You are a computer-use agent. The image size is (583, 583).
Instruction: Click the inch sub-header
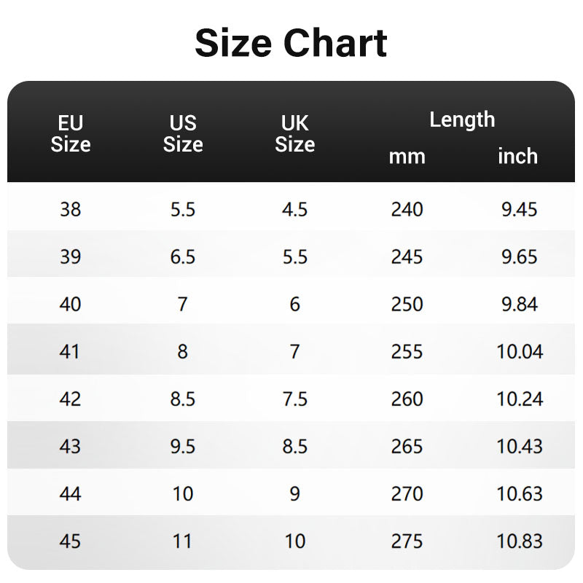518,156
